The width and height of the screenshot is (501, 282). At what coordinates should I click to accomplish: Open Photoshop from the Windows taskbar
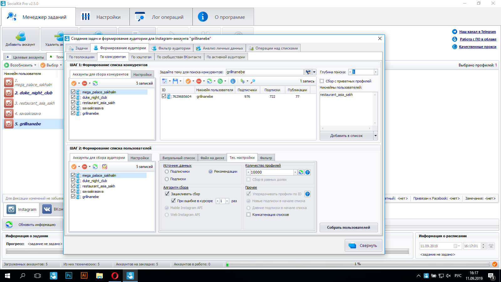point(69,276)
